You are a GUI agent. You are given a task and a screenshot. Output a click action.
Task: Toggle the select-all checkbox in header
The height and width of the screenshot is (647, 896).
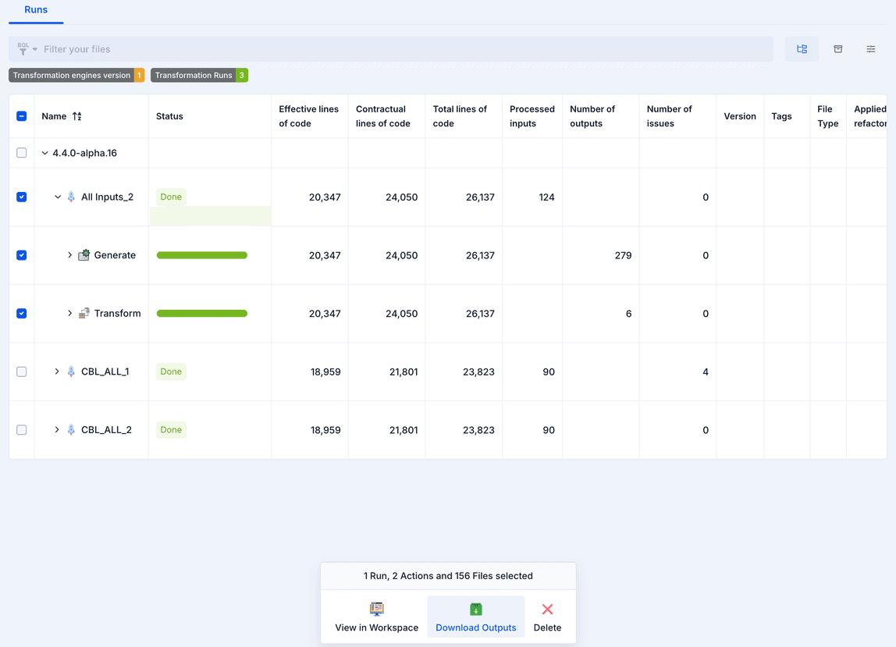tap(21, 114)
